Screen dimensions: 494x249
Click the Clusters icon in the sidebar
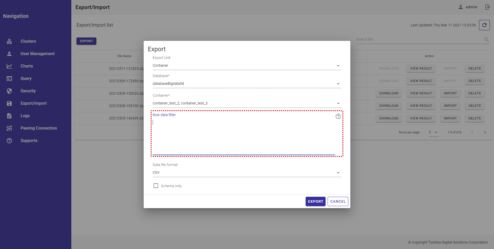[9, 41]
